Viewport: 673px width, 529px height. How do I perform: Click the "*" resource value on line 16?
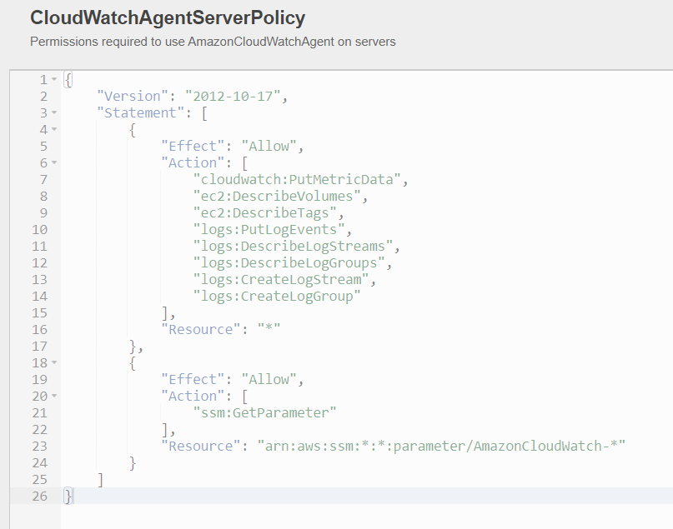pyautogui.click(x=269, y=329)
